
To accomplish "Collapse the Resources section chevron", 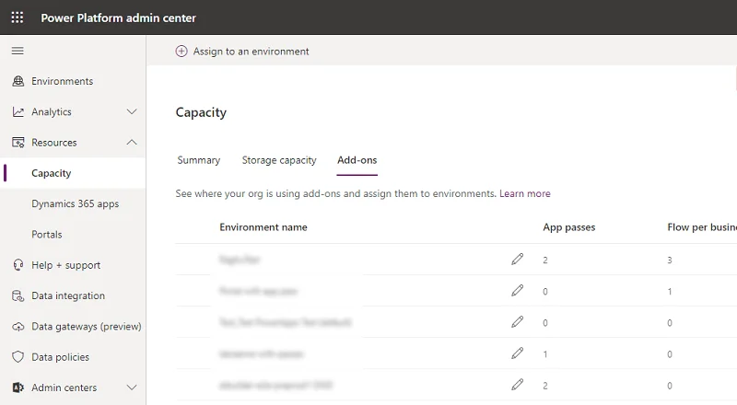I will point(132,142).
